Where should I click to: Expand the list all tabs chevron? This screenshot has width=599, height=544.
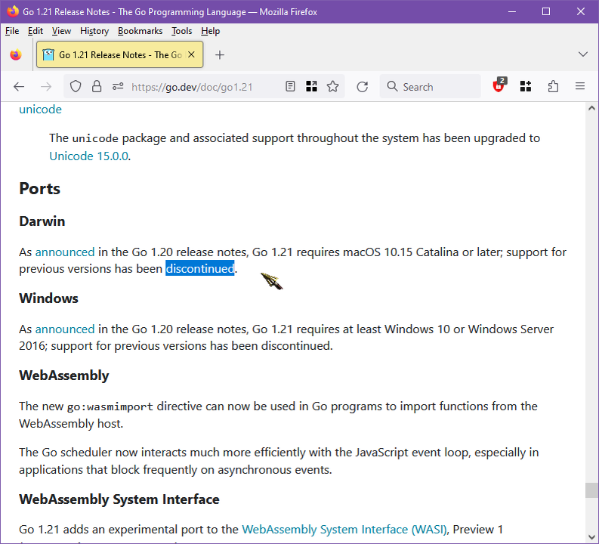coord(582,54)
